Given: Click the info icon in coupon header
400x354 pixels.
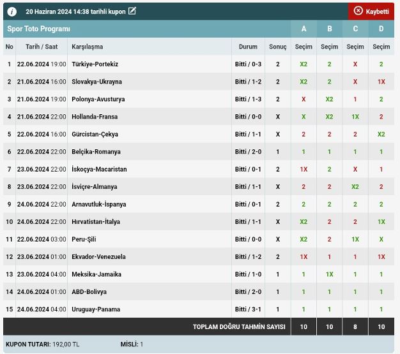Looking at the screenshot, I should 12,11.
